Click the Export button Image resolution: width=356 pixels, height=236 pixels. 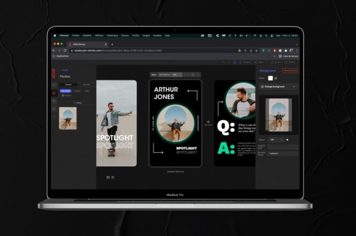point(276,62)
